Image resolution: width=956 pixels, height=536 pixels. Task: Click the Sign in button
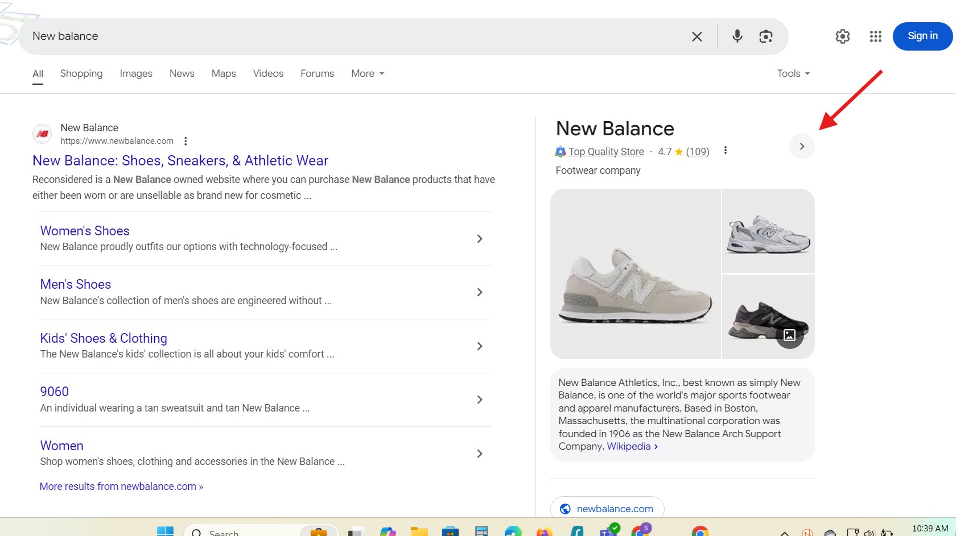click(922, 36)
